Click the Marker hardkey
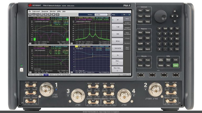The image size is (202, 113). [140, 49]
